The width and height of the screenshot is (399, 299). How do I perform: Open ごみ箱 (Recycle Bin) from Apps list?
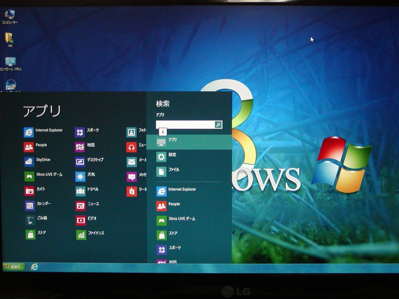tap(36, 220)
